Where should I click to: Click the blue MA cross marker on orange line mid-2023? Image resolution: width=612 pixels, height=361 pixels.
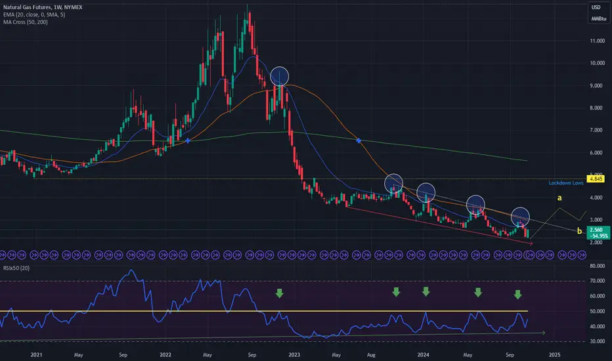[x=359, y=140]
